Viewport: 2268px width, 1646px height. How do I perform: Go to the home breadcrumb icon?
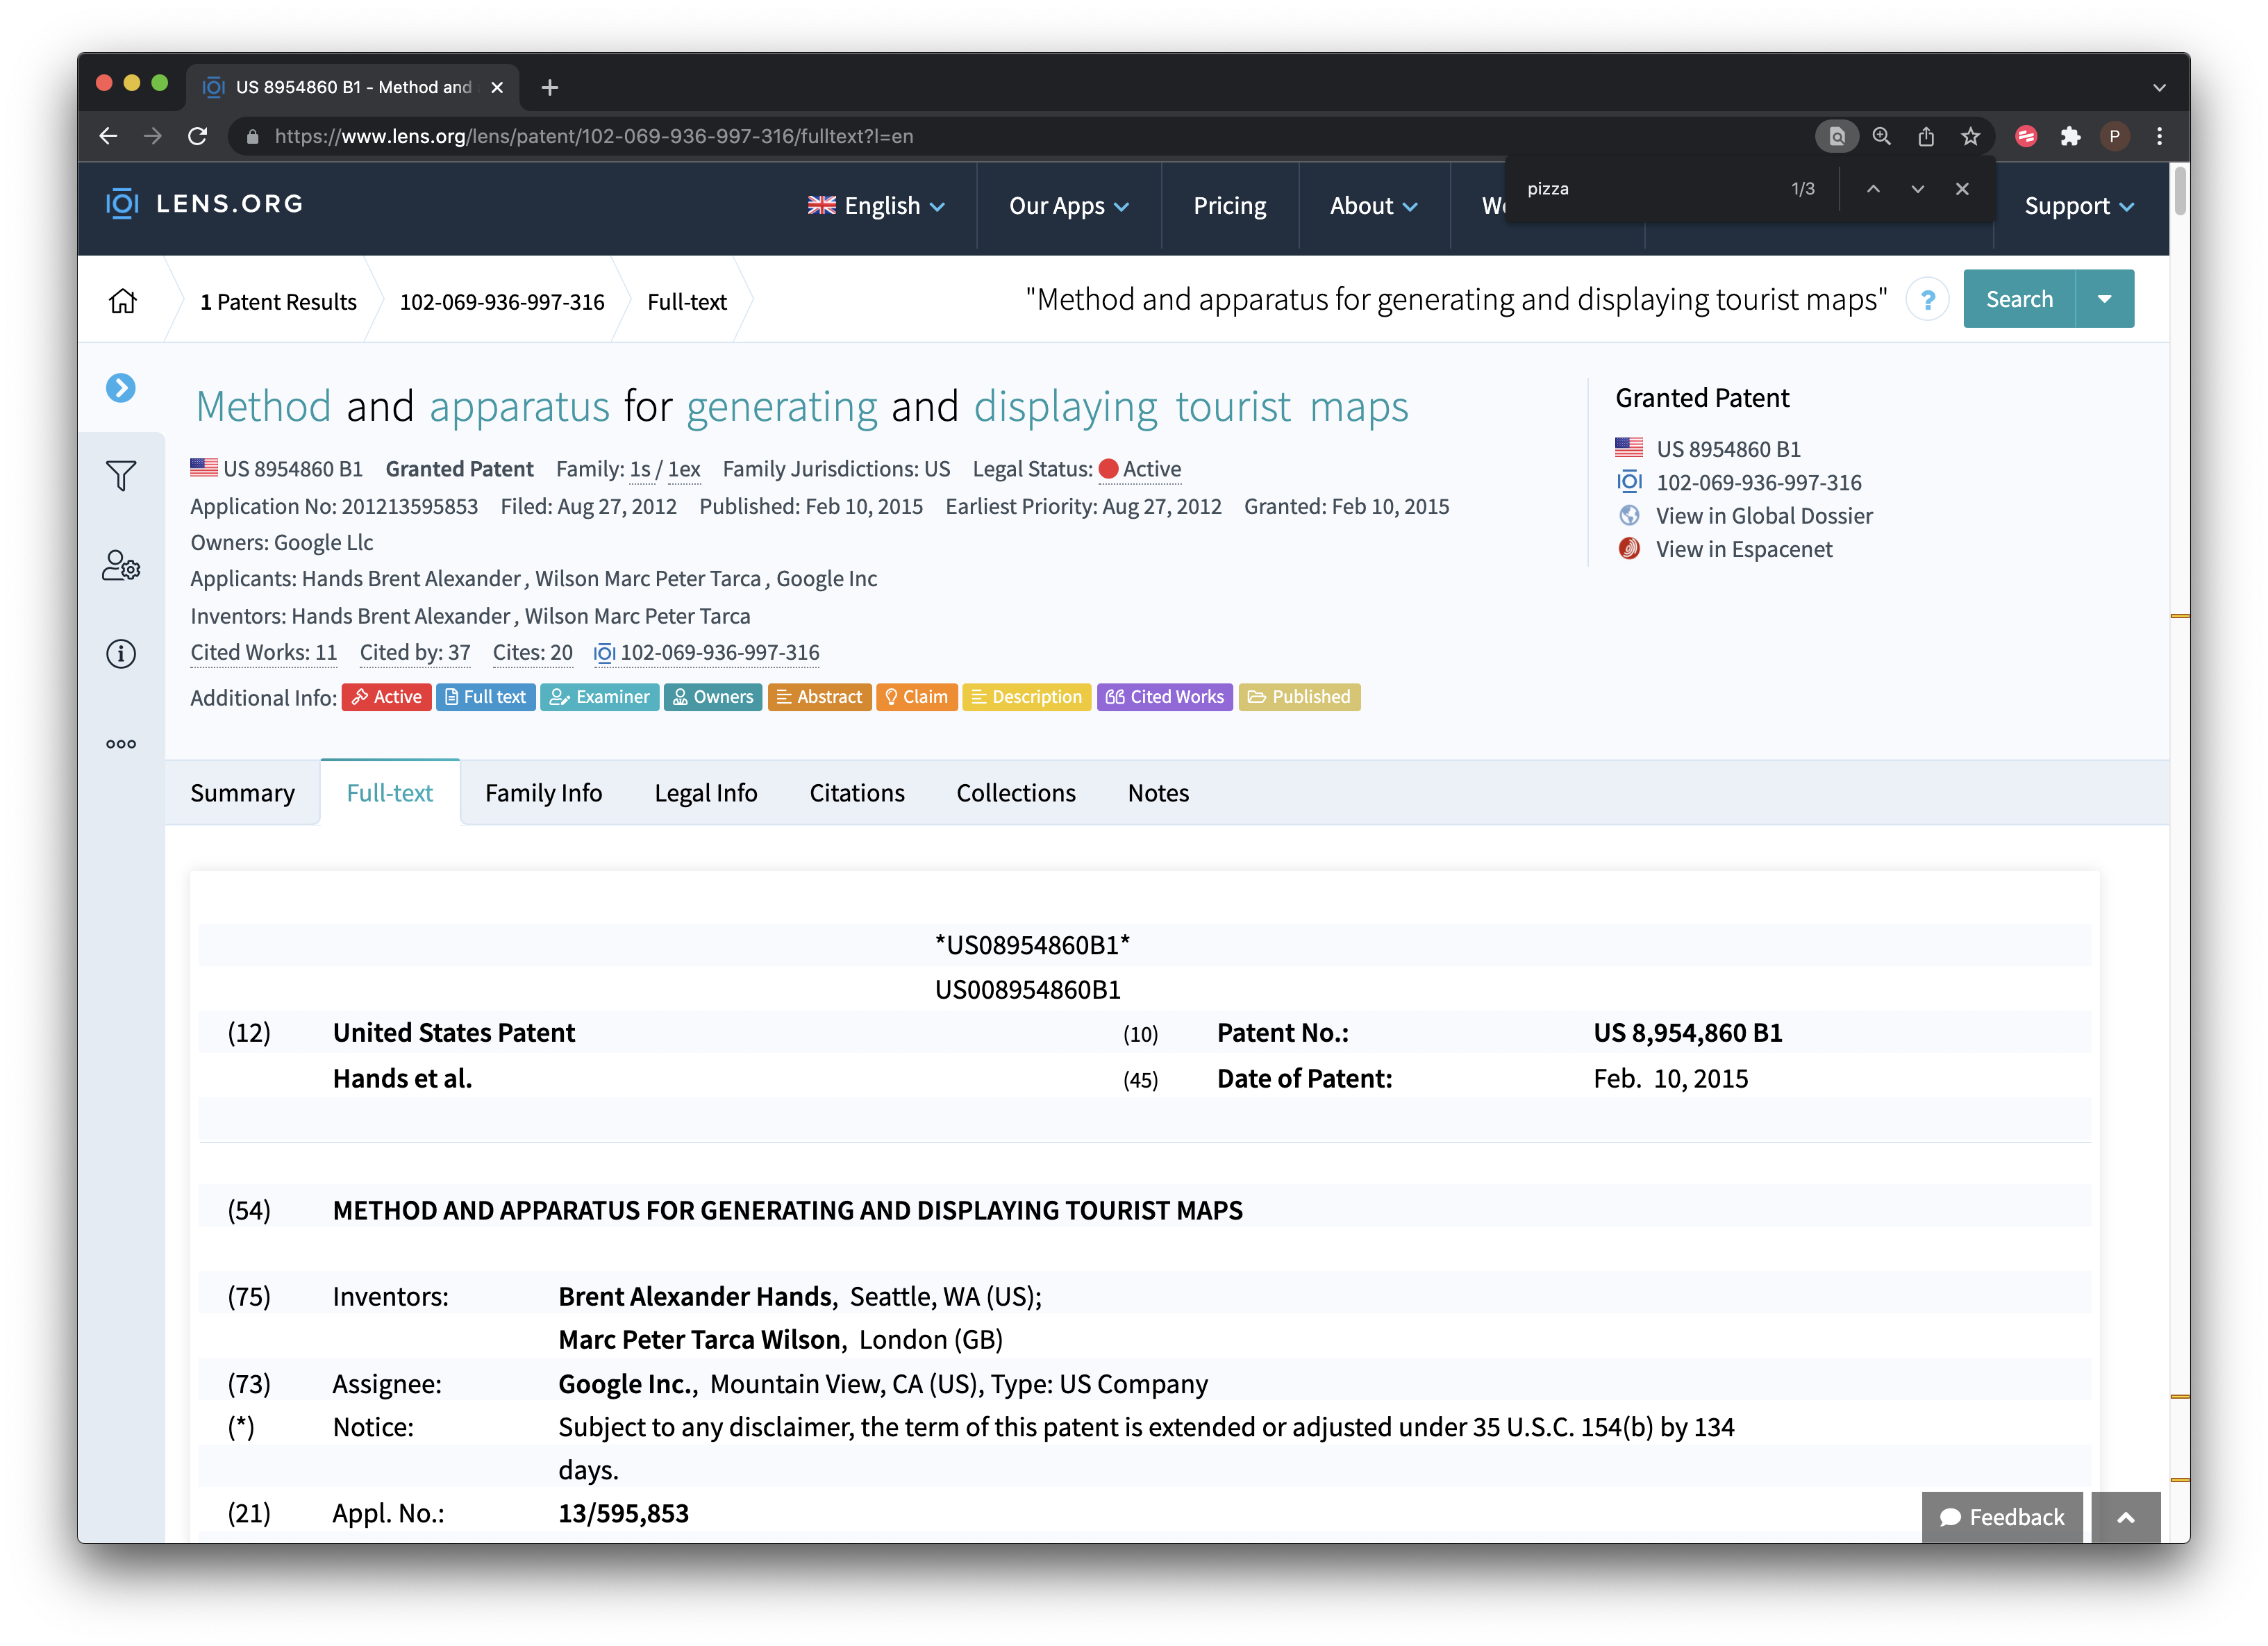point(123,301)
